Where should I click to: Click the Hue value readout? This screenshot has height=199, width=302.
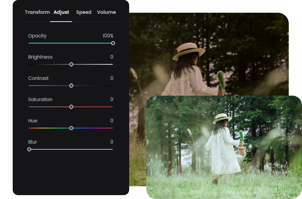[112, 121]
